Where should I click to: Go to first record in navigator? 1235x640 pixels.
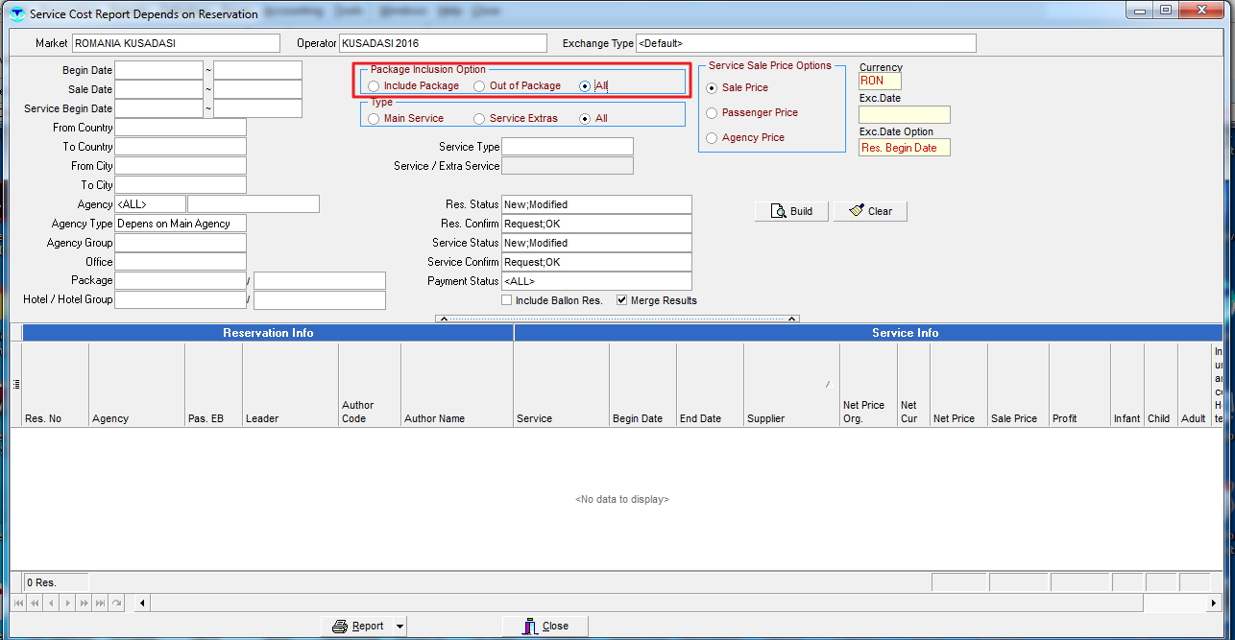[x=20, y=603]
